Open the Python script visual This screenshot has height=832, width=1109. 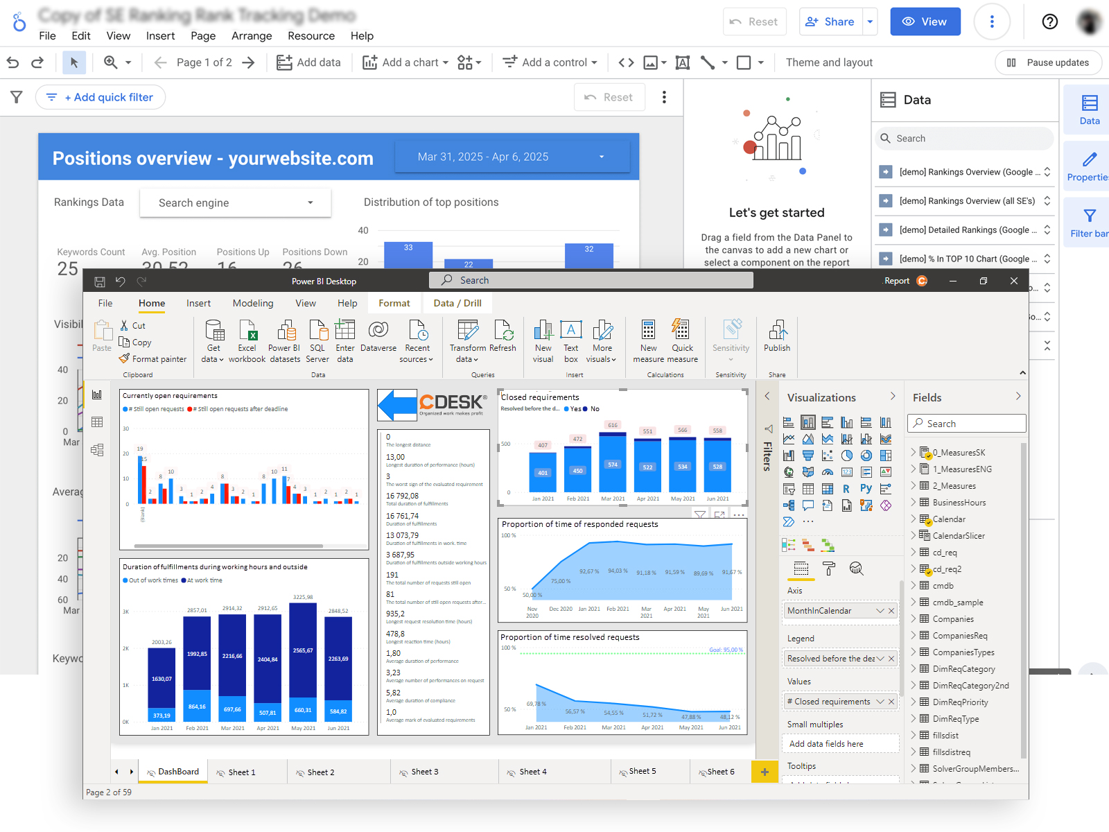pos(866,488)
